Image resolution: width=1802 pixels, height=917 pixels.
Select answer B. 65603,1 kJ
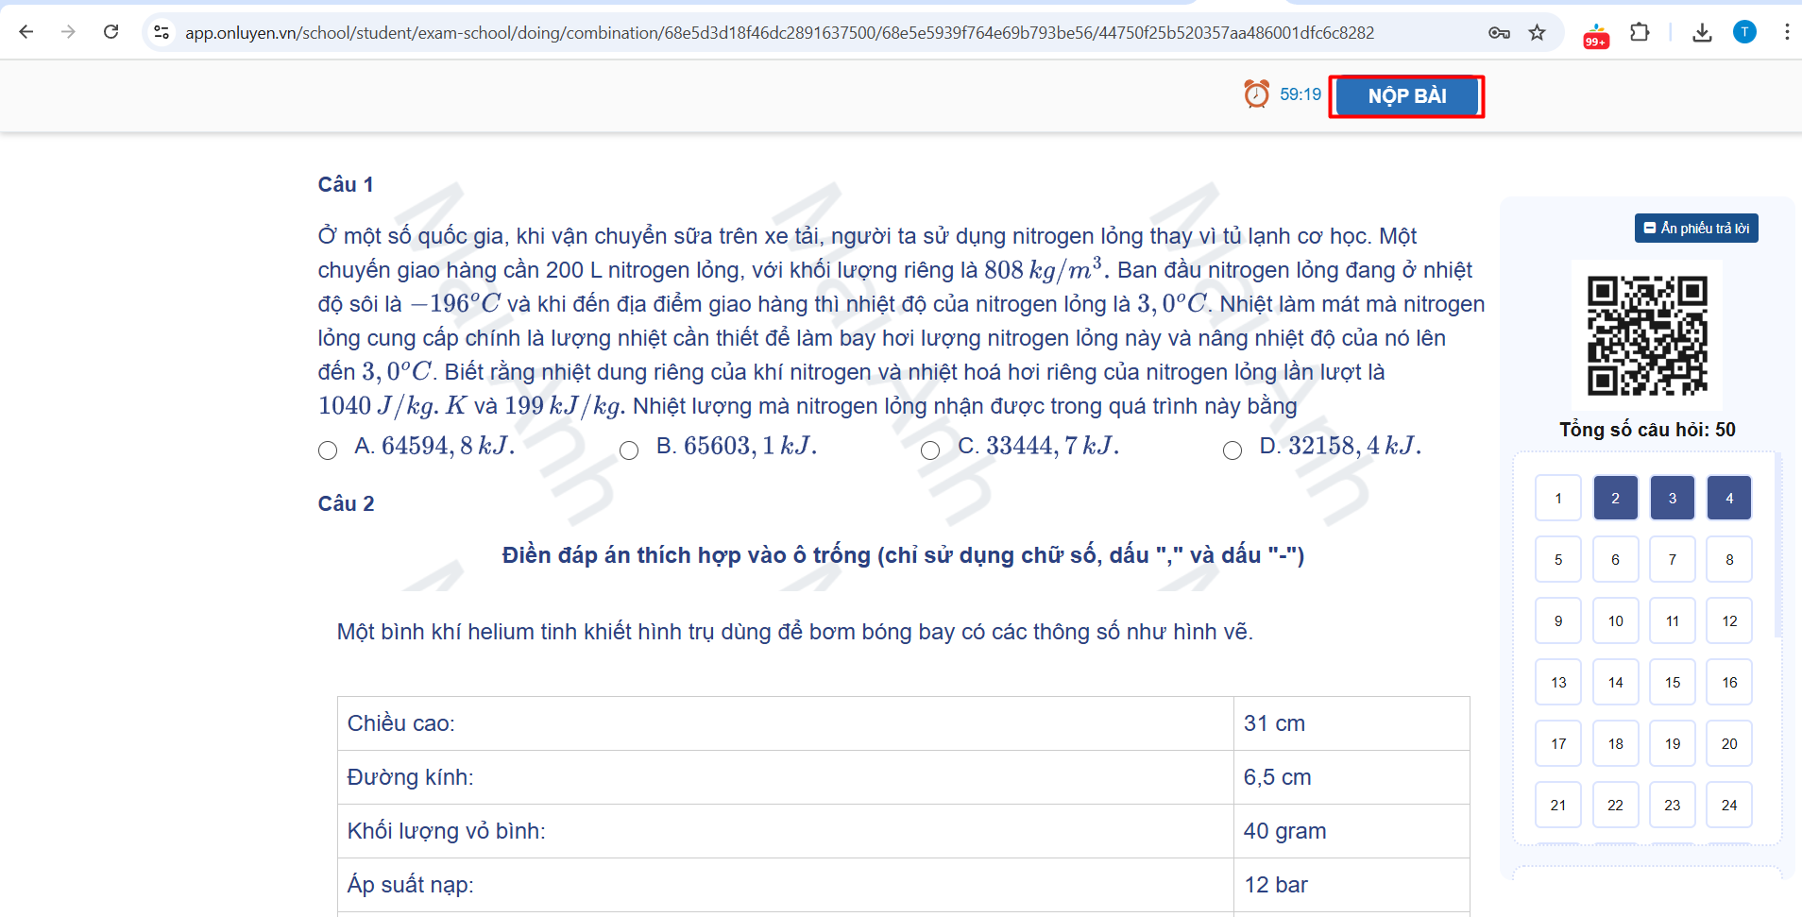629,450
